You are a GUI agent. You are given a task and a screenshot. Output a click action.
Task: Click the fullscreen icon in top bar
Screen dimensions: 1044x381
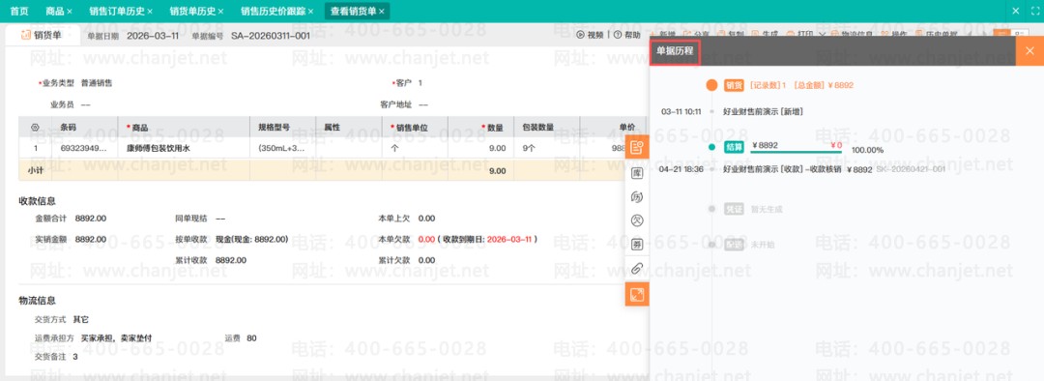[x=1034, y=12]
